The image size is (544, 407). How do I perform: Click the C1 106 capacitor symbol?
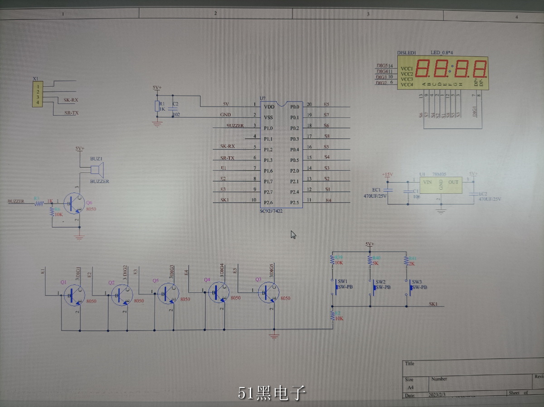click(409, 191)
